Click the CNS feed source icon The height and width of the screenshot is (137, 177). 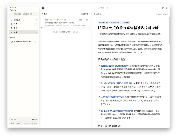pos(12,42)
